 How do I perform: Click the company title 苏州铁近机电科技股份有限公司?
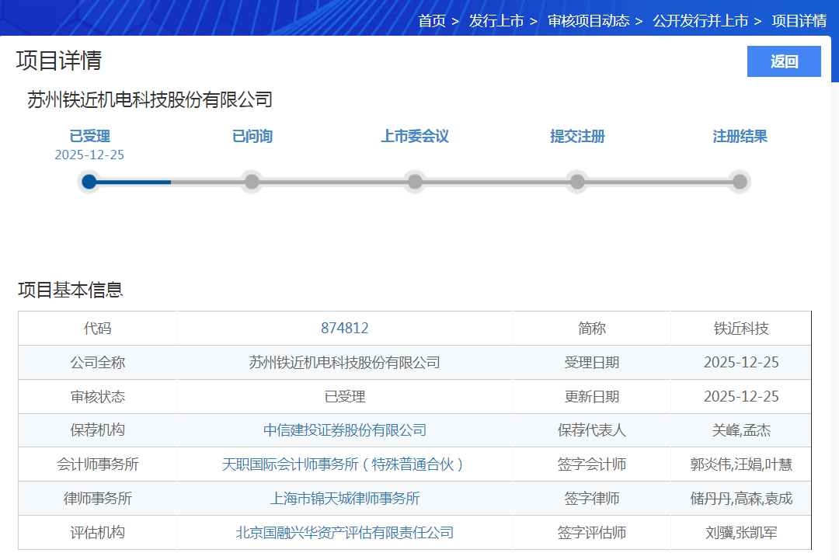point(150,100)
